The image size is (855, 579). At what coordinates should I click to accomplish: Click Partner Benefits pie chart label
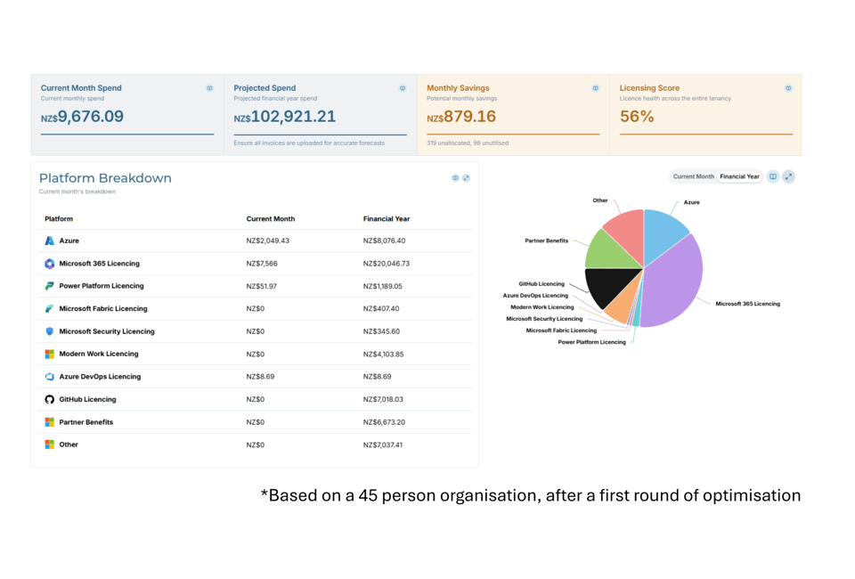tap(546, 241)
